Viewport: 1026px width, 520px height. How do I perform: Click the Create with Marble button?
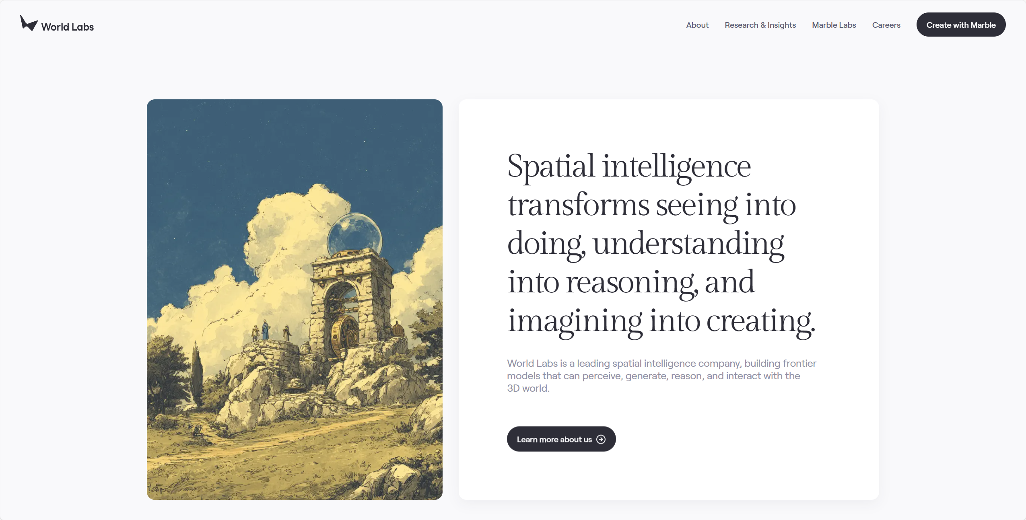click(x=961, y=25)
